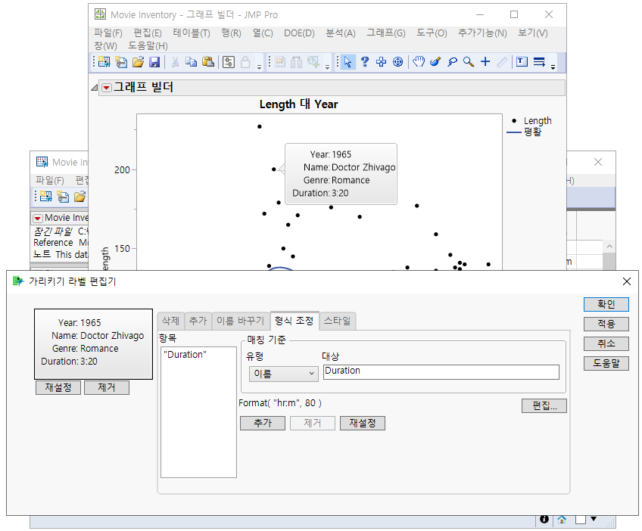The width and height of the screenshot is (642, 531).
Task: Click 추가 button below Format expression
Action: tap(263, 423)
